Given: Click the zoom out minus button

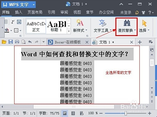Looking at the screenshot, I should [101, 113].
